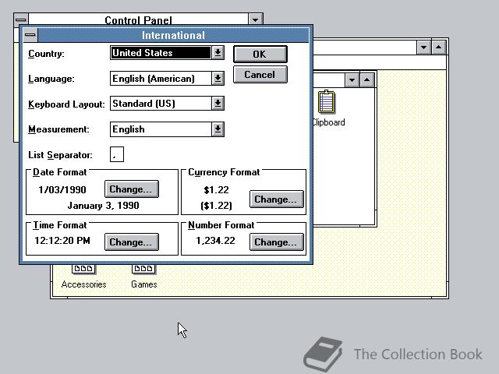Click the Keyboard Layout label

point(66,104)
